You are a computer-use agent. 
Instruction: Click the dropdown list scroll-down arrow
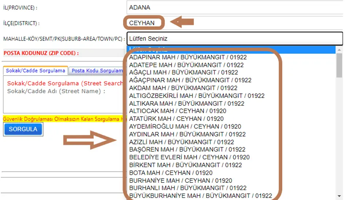coord(339,196)
